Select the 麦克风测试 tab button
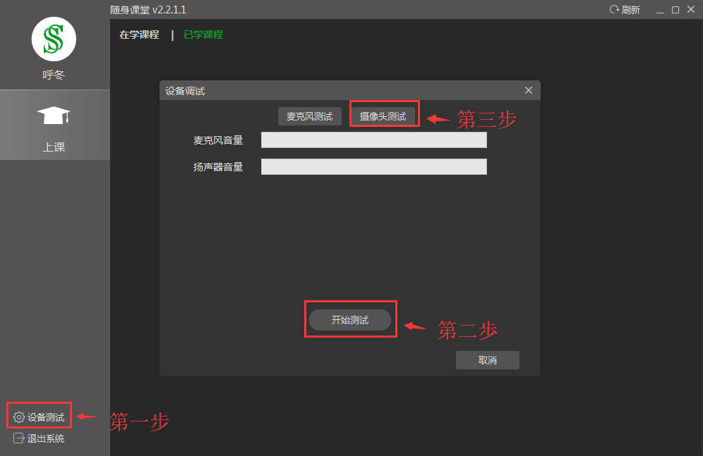The image size is (703, 456). [309, 116]
